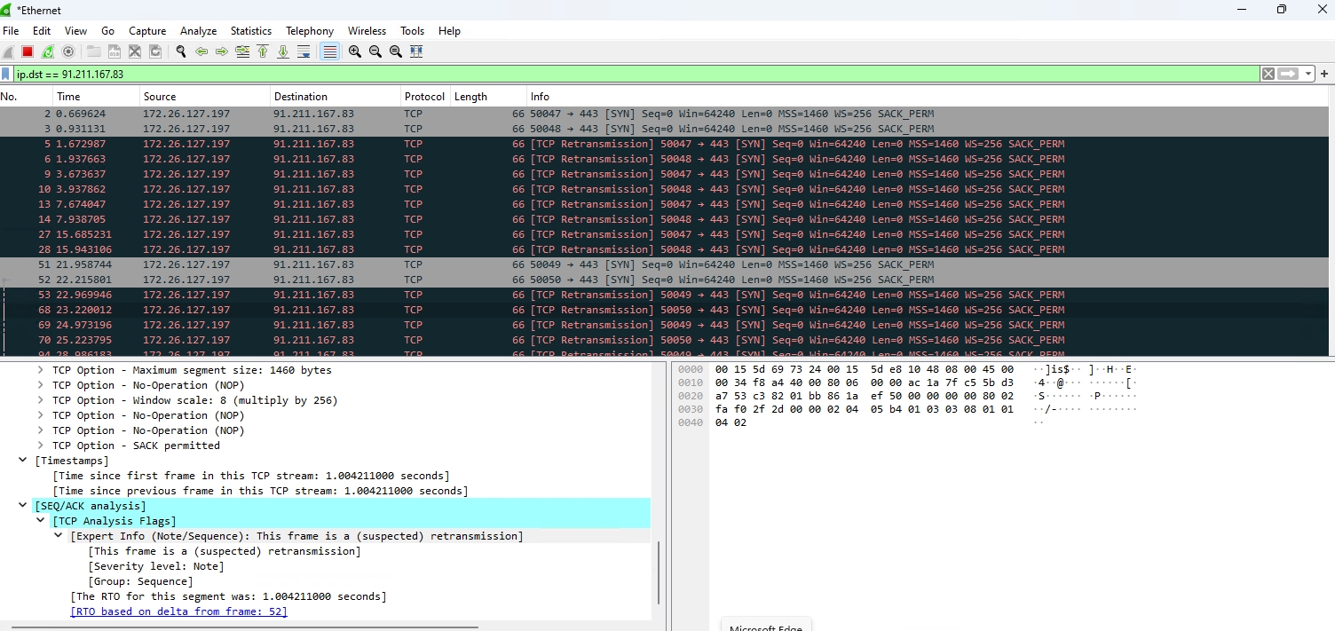Collapse the SEQ/ACK analysis section
This screenshot has width=1335, height=631.
[x=23, y=506]
